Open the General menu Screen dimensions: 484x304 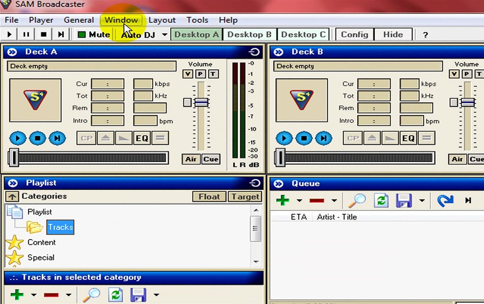coord(79,20)
